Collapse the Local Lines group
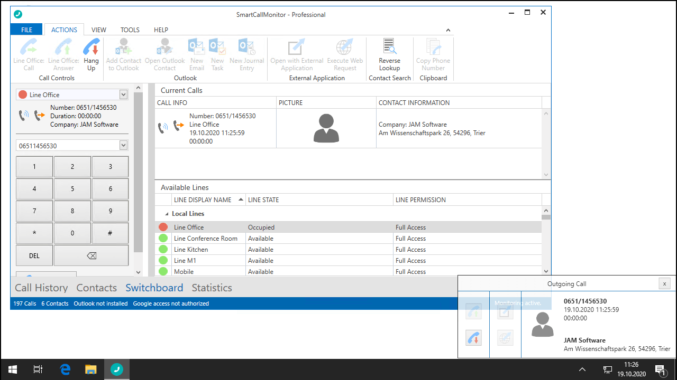The width and height of the screenshot is (677, 380). pyautogui.click(x=167, y=214)
